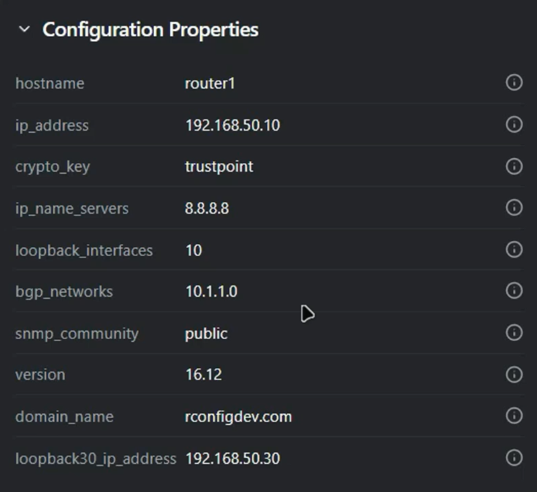
Task: Select the domain_name value rconfigdev.com
Action: pos(238,416)
